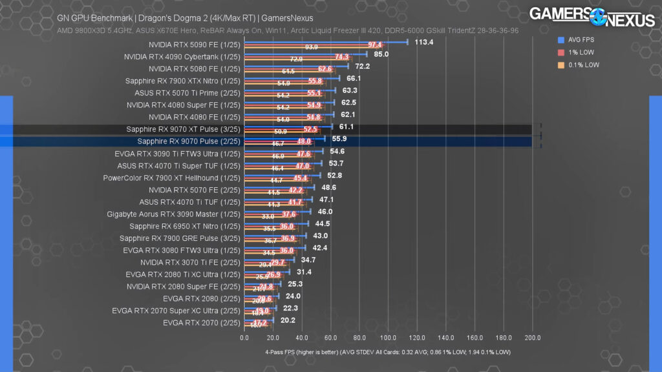Select the Gigabyte Aorus RTX 3090 Master label
This screenshot has height=372, width=662.
(x=173, y=214)
